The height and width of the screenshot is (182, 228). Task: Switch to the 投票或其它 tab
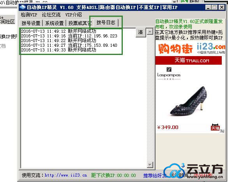point(80,23)
